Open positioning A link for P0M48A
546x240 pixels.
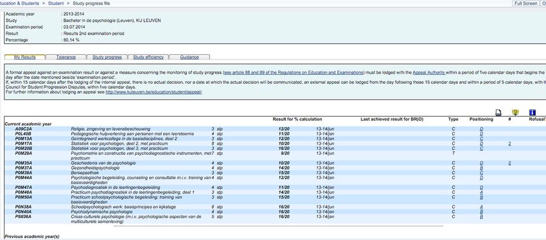click(x=481, y=192)
